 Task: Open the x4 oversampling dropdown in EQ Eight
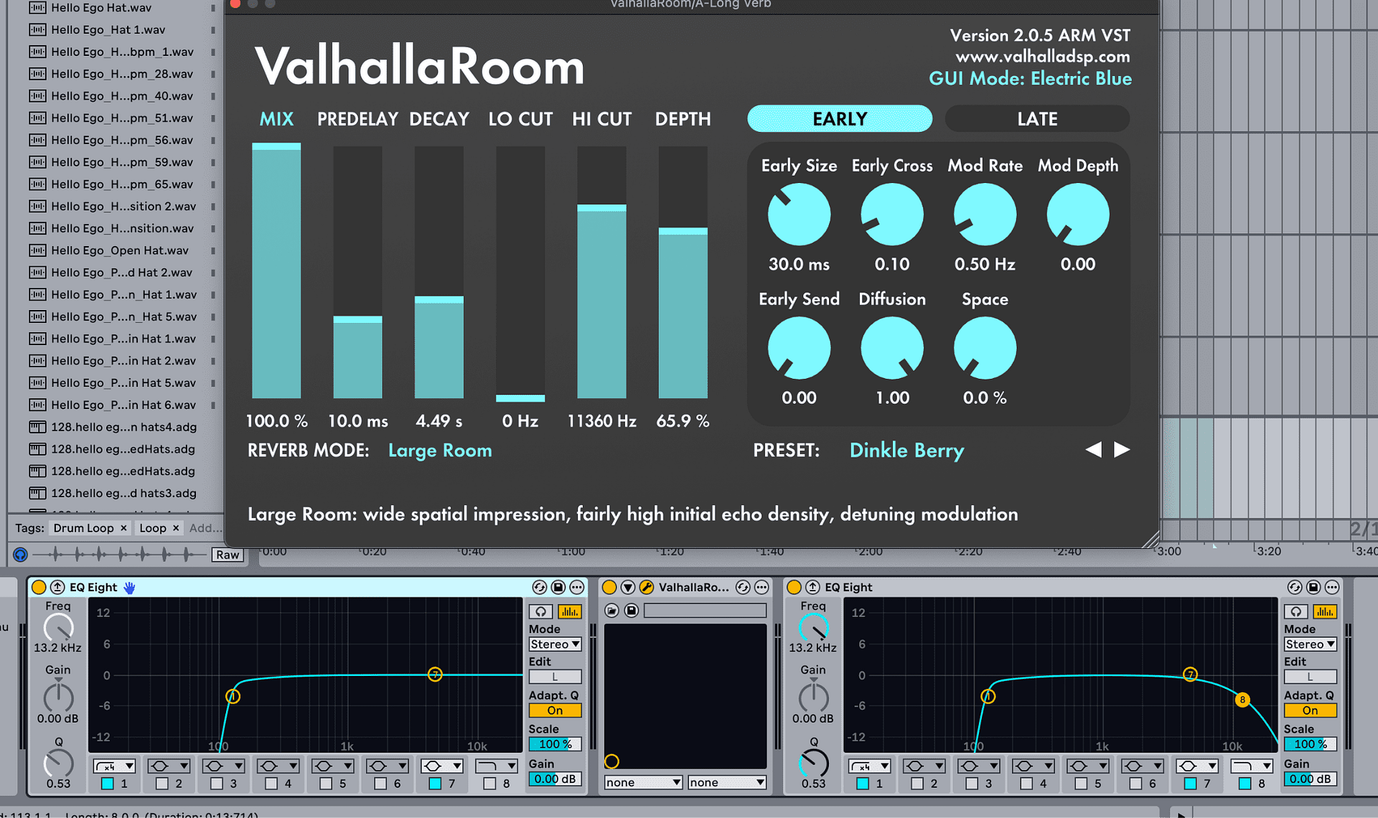[115, 766]
